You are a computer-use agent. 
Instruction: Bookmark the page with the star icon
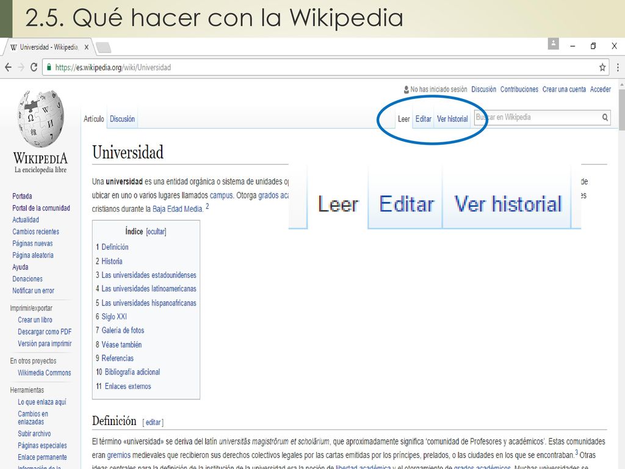pos(602,67)
